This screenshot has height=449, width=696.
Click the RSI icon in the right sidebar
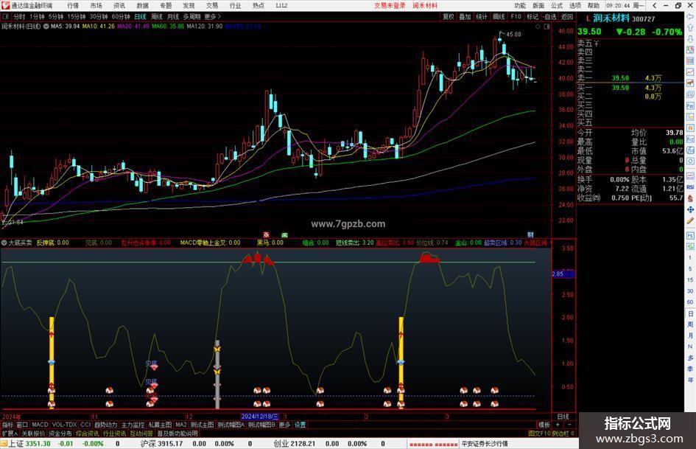690,187
